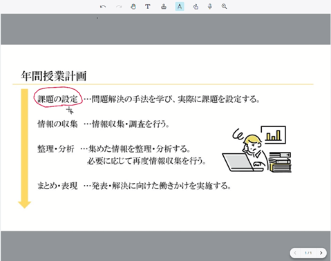This screenshot has width=331, height=261.
Task: Click the magnifier zoom icon
Action: point(224,6)
